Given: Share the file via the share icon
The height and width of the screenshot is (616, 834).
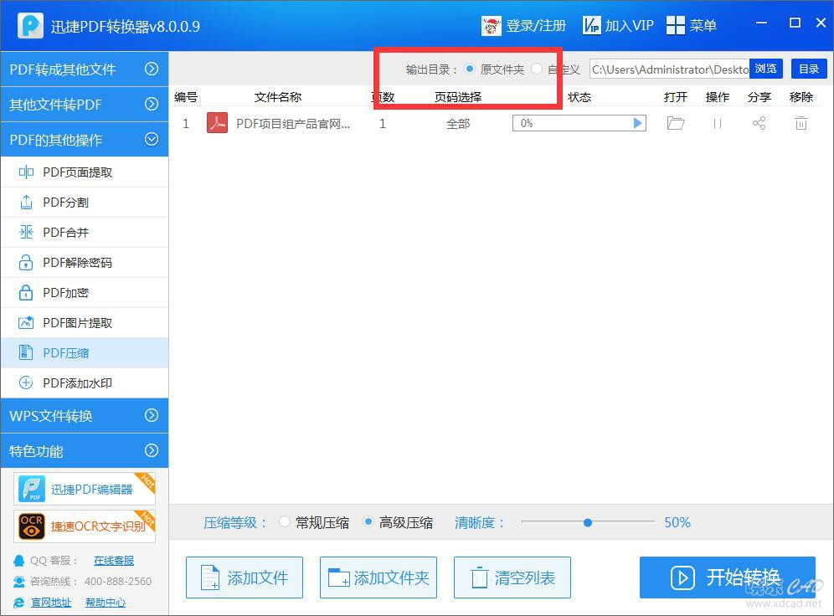Looking at the screenshot, I should [x=759, y=123].
